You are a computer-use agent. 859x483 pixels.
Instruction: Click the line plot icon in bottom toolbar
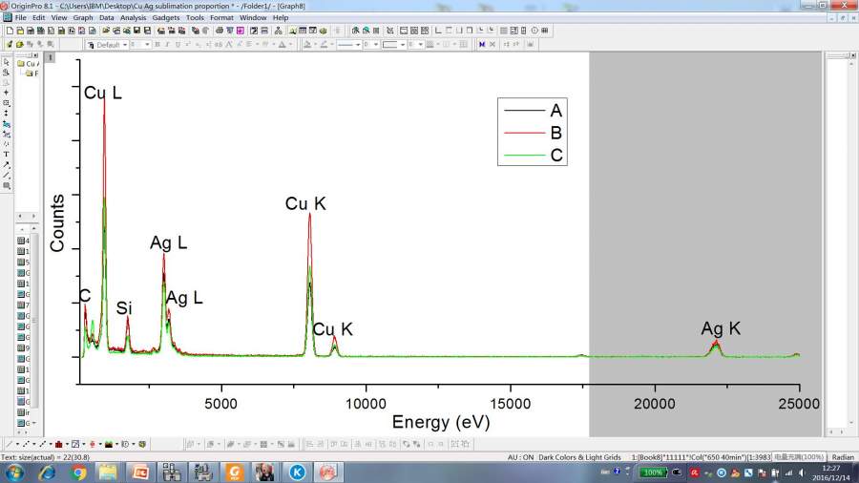[9, 444]
